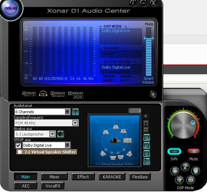Open the AEC tab
Image resolution: width=207 pixels, height=192 pixels.
point(26,186)
